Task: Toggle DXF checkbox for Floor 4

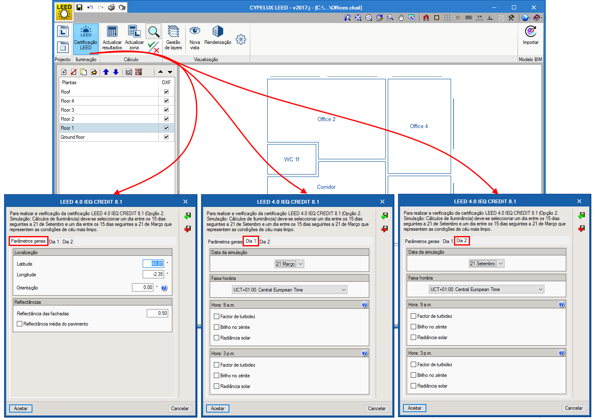Action: tap(166, 101)
